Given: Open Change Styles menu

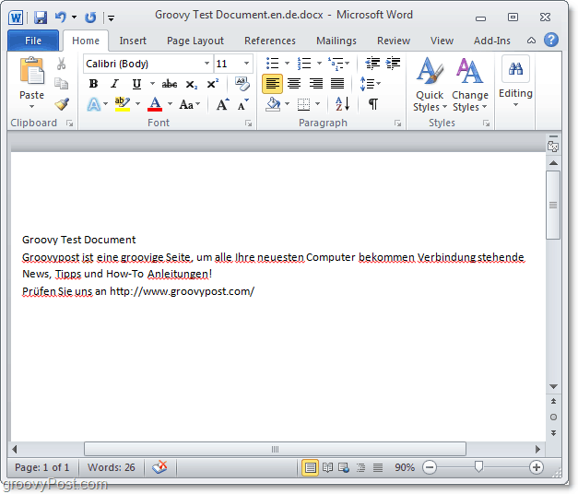Looking at the screenshot, I should (470, 85).
